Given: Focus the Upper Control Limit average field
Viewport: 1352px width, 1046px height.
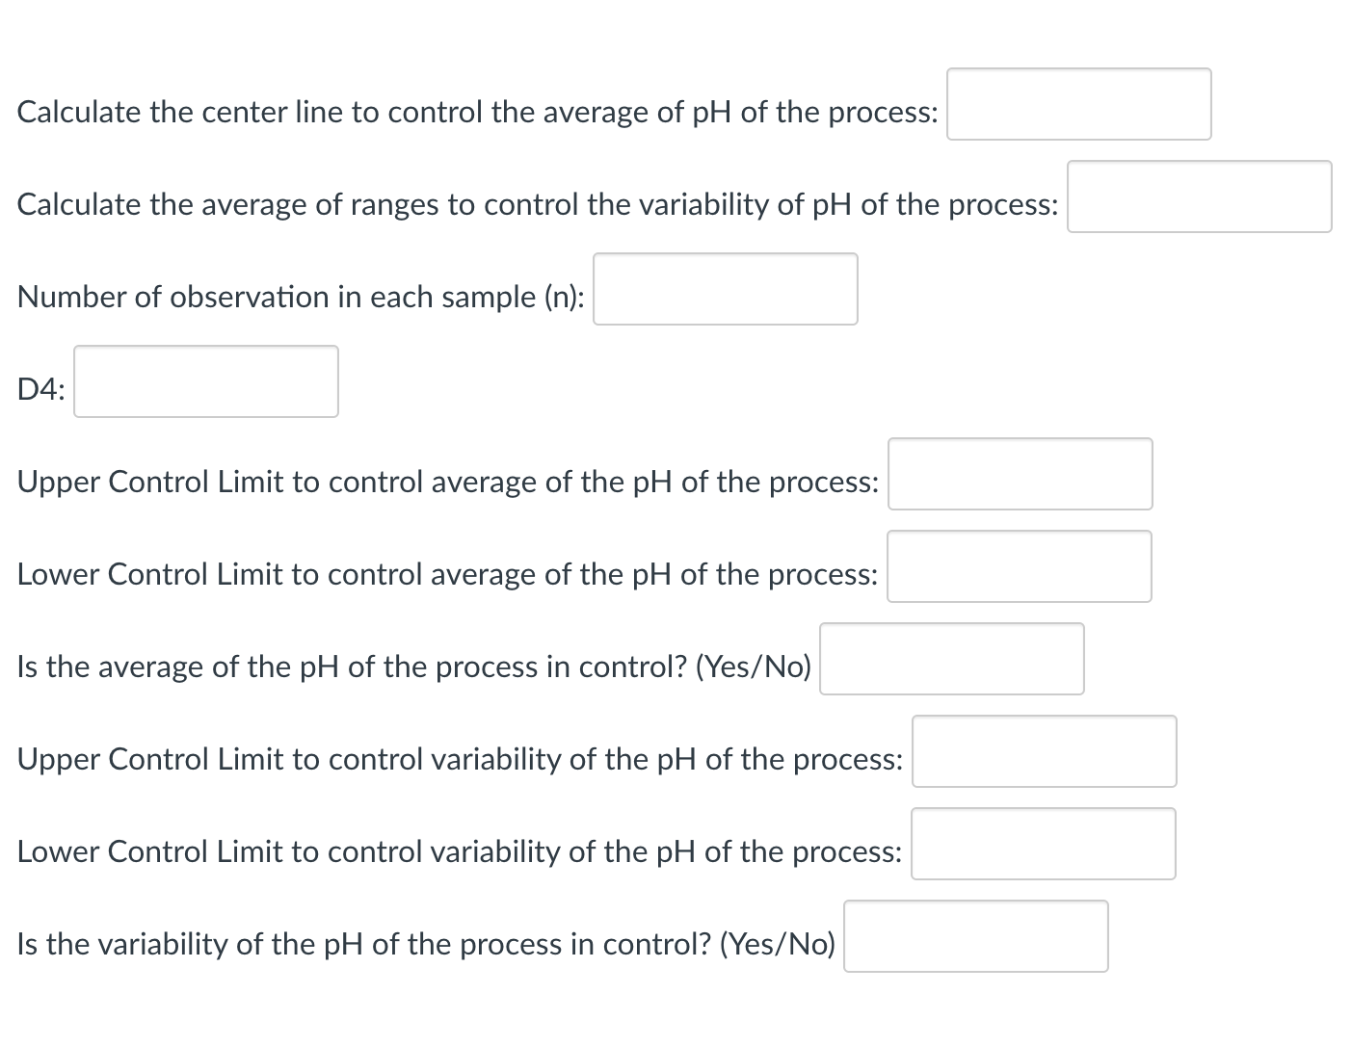Looking at the screenshot, I should click(1020, 474).
